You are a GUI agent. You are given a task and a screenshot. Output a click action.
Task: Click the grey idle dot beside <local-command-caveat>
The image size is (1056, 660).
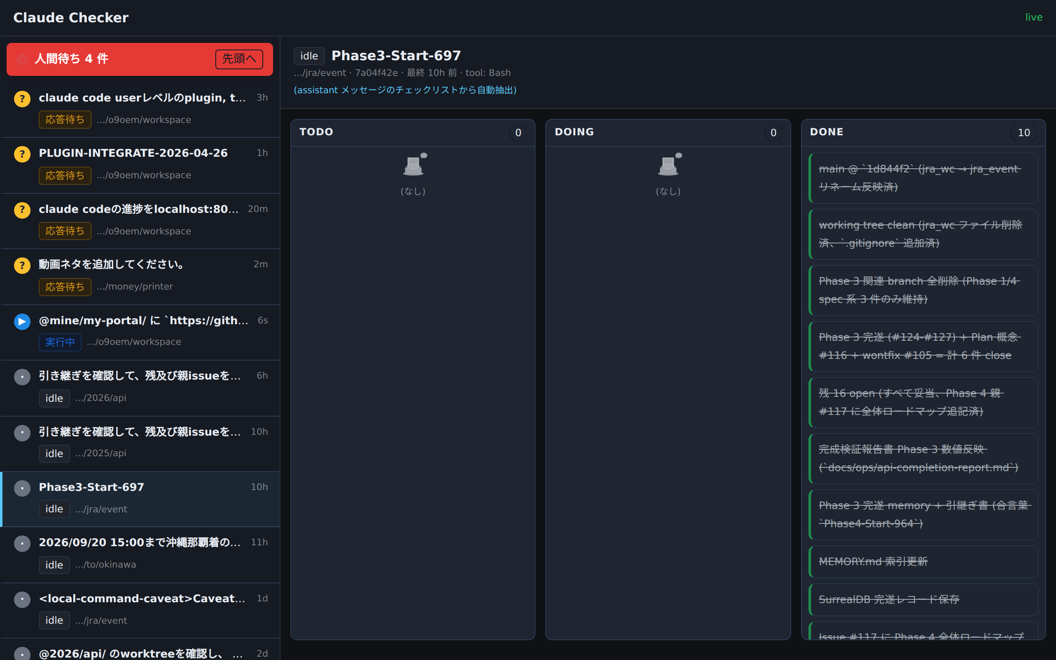(22, 599)
